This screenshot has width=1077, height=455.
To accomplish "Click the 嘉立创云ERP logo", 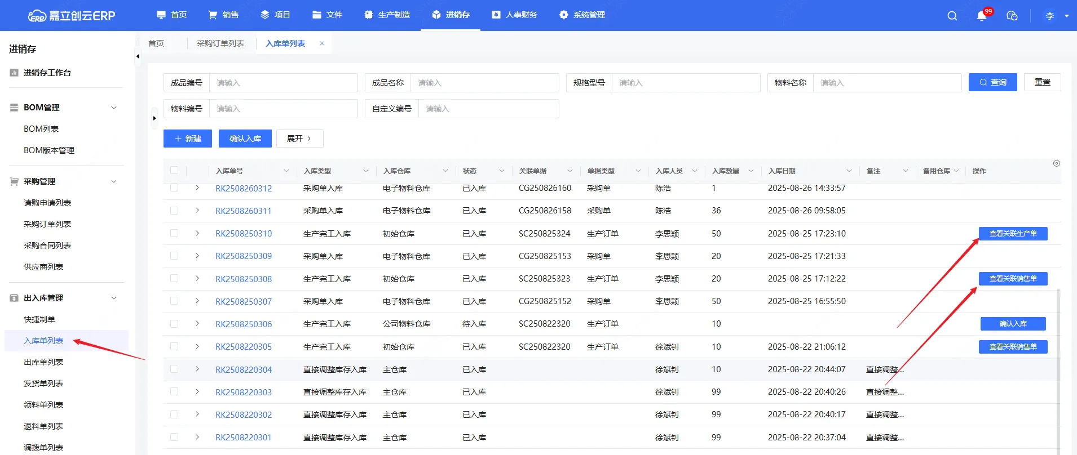I will tap(72, 16).
